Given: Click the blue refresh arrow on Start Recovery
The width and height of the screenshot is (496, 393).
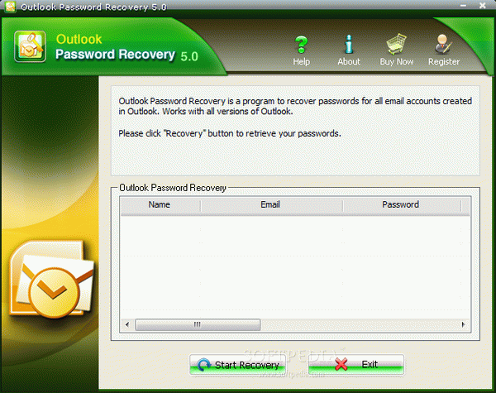Looking at the screenshot, I should tap(204, 365).
